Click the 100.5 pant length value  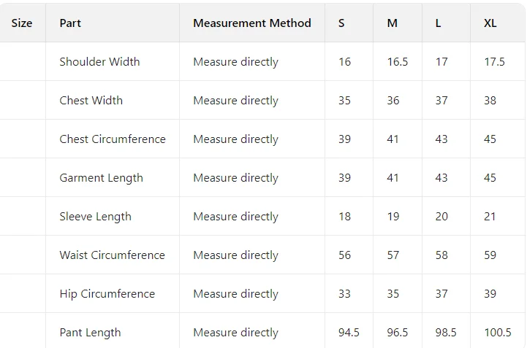click(498, 333)
